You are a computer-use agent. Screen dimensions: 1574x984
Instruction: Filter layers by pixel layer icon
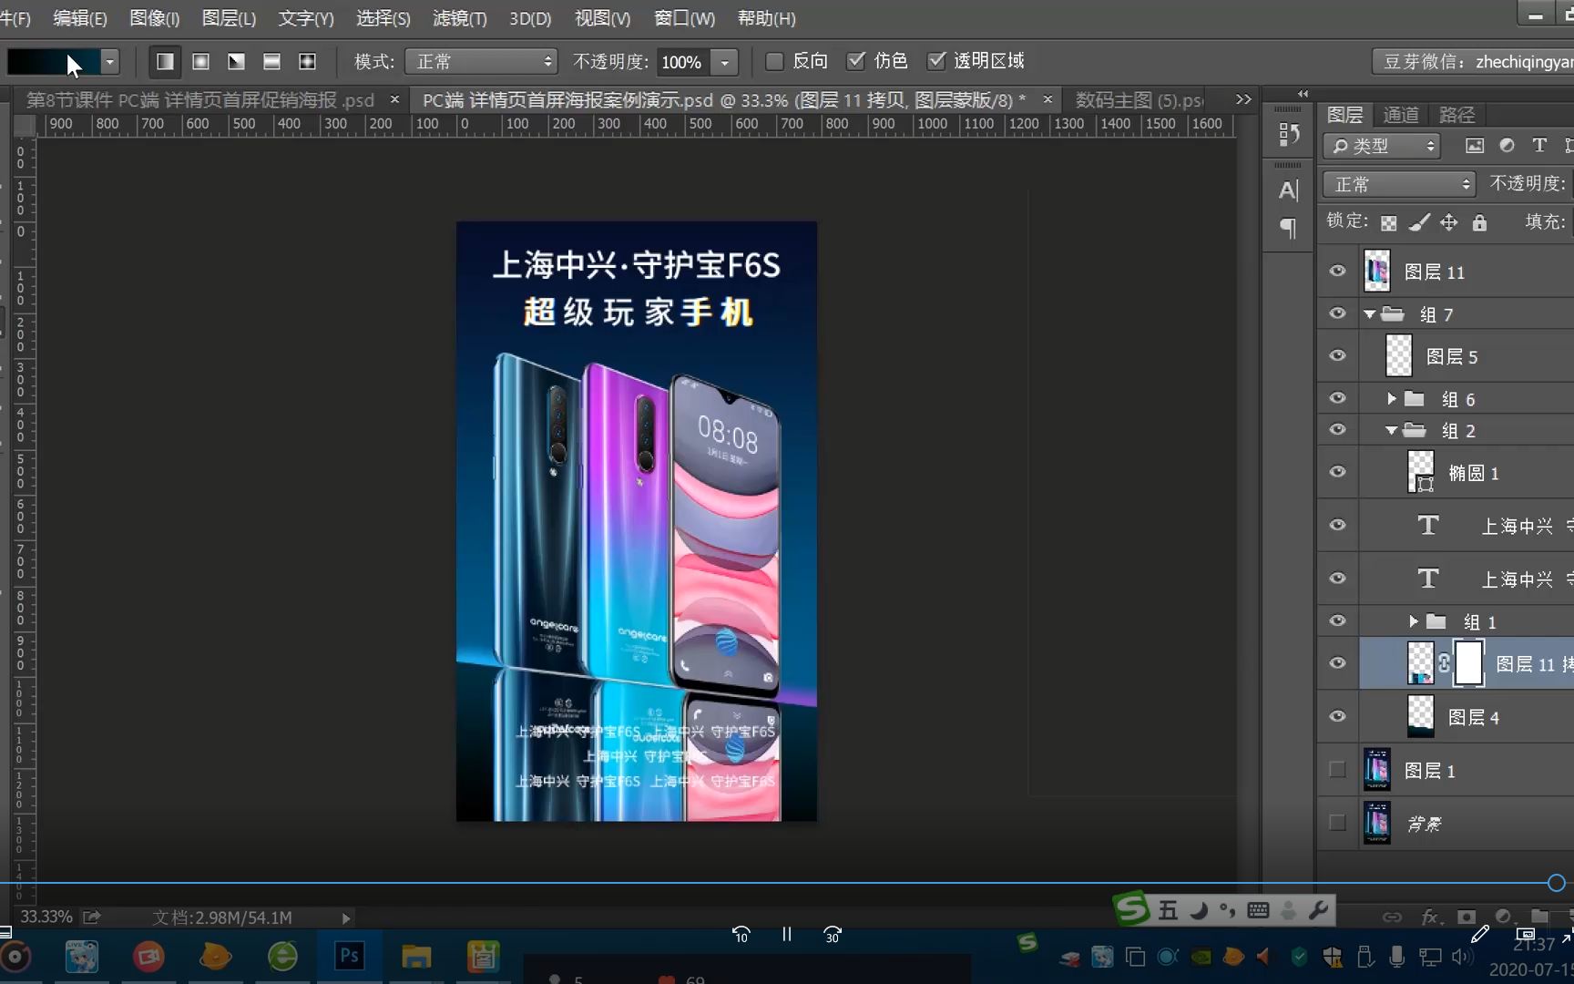pyautogui.click(x=1475, y=146)
